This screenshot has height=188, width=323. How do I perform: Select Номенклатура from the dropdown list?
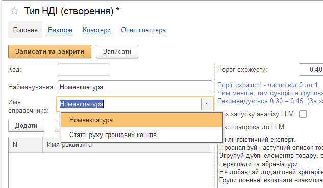click(x=142, y=120)
